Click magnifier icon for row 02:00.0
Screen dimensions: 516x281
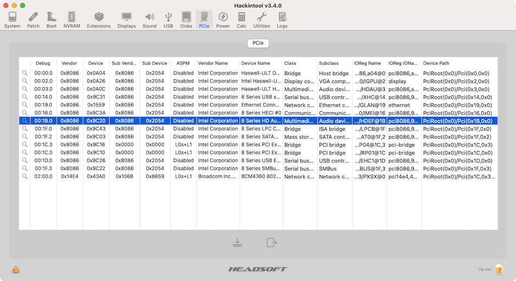pyautogui.click(x=25, y=176)
